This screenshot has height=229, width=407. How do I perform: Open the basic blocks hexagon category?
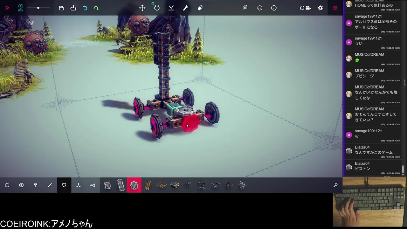[7, 185]
